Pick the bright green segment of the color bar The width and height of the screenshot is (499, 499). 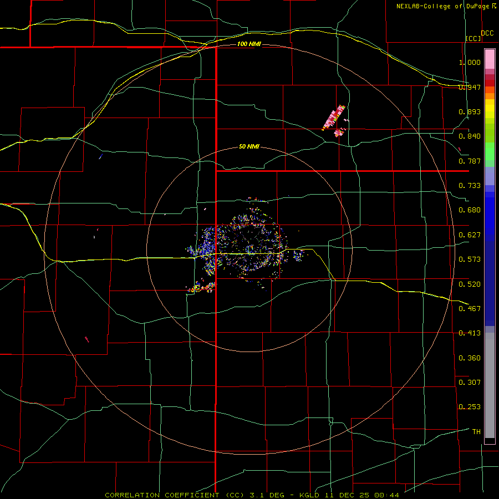[490, 151]
